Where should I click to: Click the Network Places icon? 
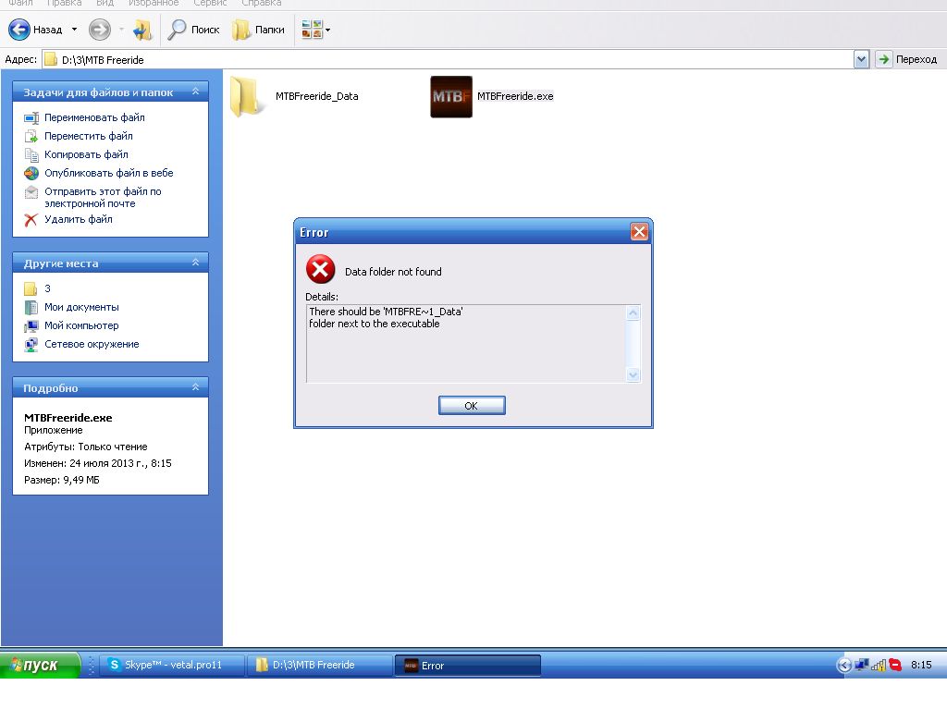[31, 345]
